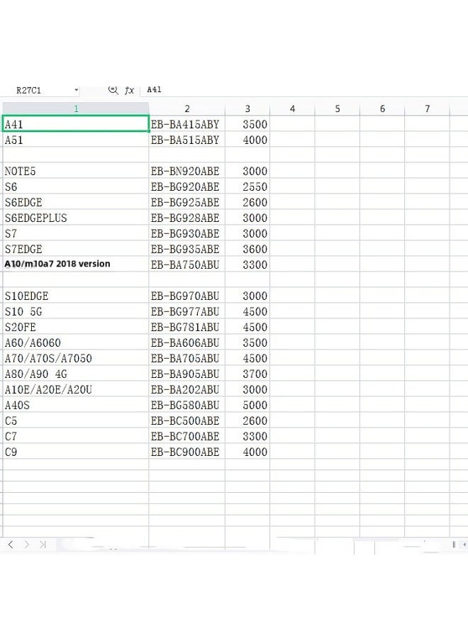Select cell EB-BG928ABE
The width and height of the screenshot is (468, 641).
186,218
